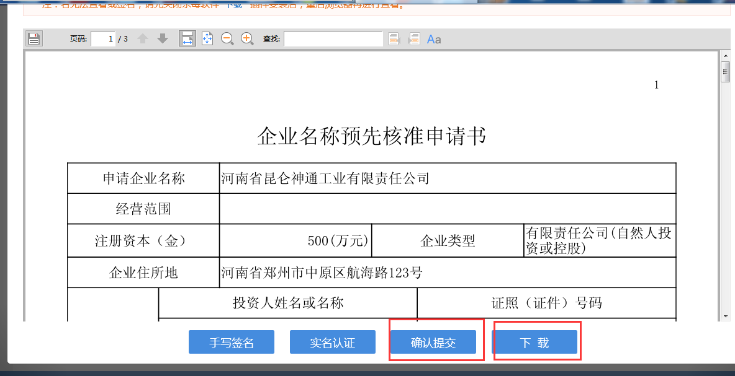Image resolution: width=735 pixels, height=376 pixels.
Task: Click the document title 企业名称预先核准申请书
Action: tap(371, 136)
